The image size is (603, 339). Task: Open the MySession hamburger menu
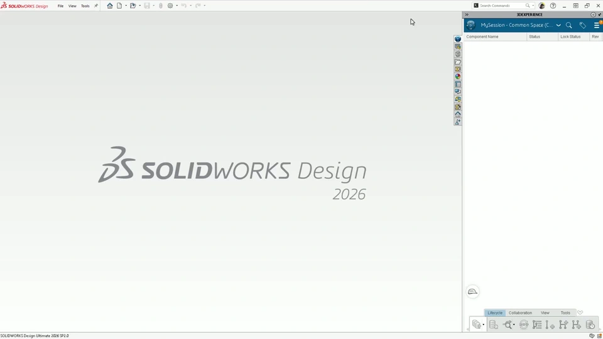(597, 25)
